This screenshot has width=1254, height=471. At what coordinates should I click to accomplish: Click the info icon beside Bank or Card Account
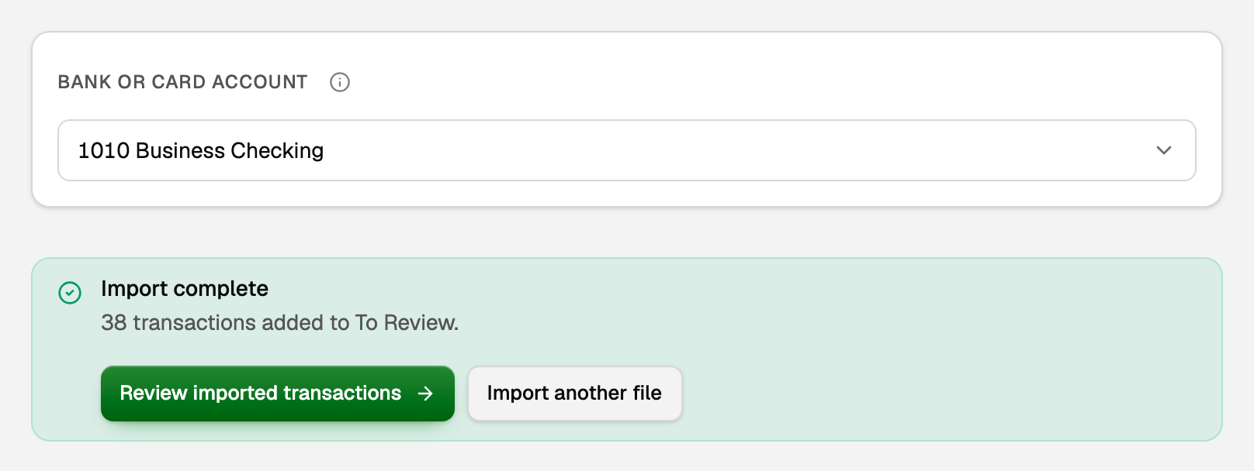pos(340,82)
